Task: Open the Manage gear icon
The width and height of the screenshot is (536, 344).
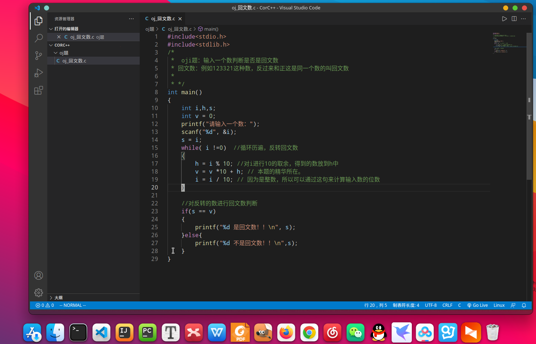Action: 39,292
